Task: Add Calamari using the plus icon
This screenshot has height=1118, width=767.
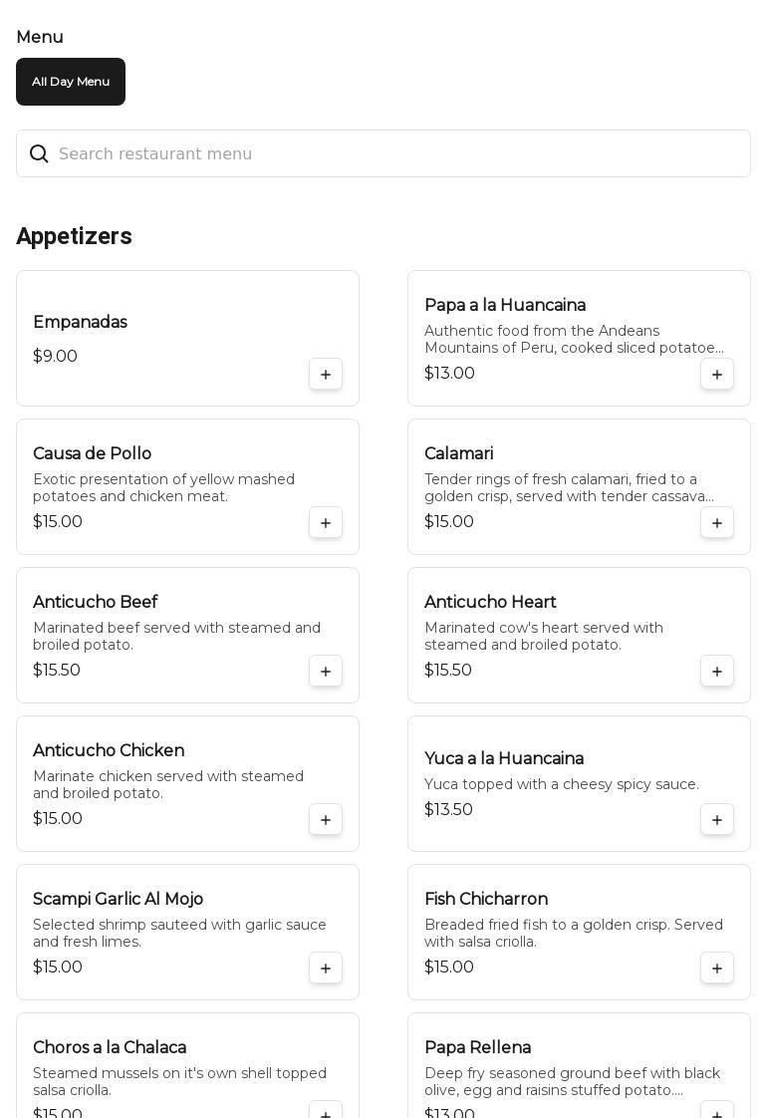Action: point(717,523)
